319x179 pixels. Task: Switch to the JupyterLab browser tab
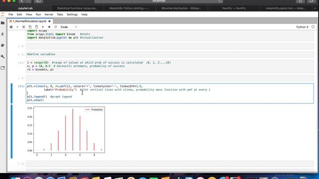pyautogui.click(x=25, y=8)
